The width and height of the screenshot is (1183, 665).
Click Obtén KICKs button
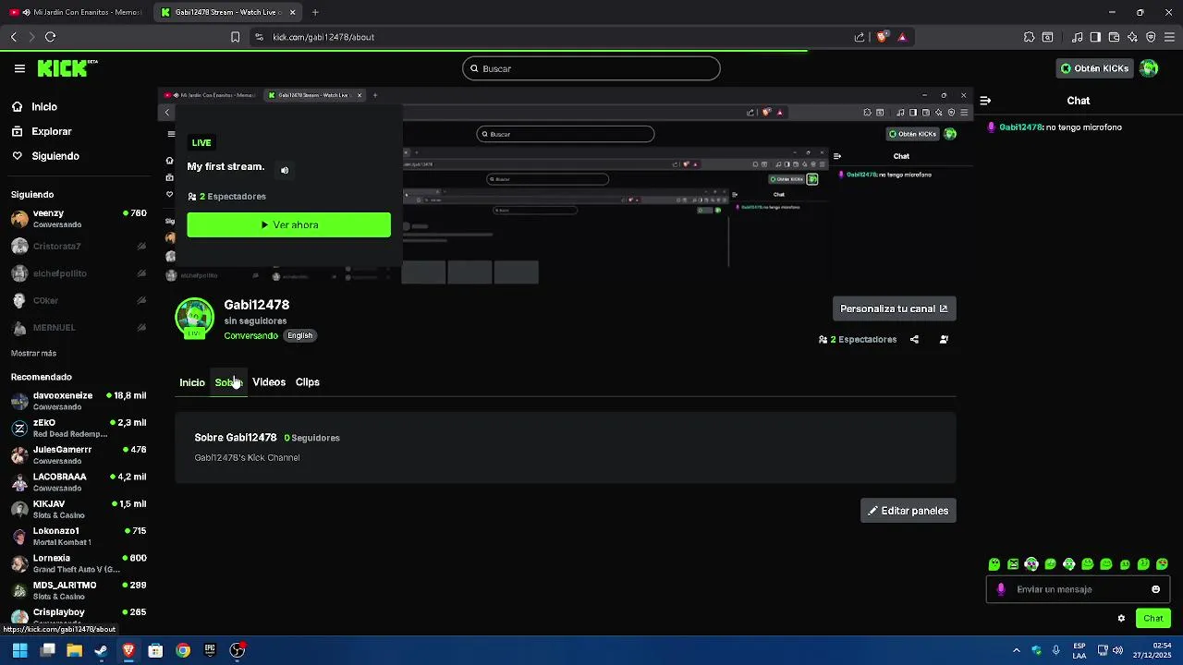click(x=1095, y=68)
